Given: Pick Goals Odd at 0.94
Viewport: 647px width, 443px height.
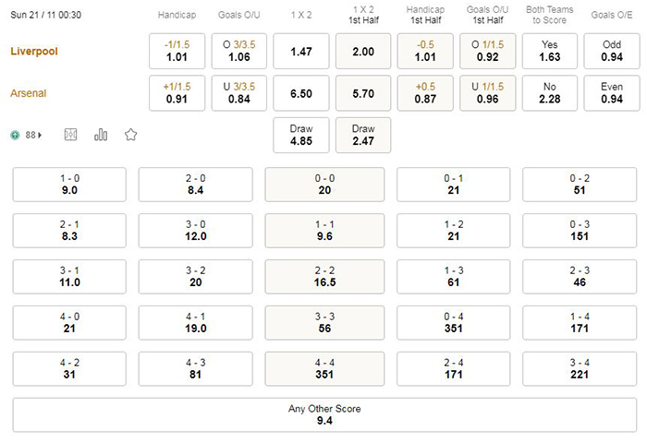Looking at the screenshot, I should [612, 51].
